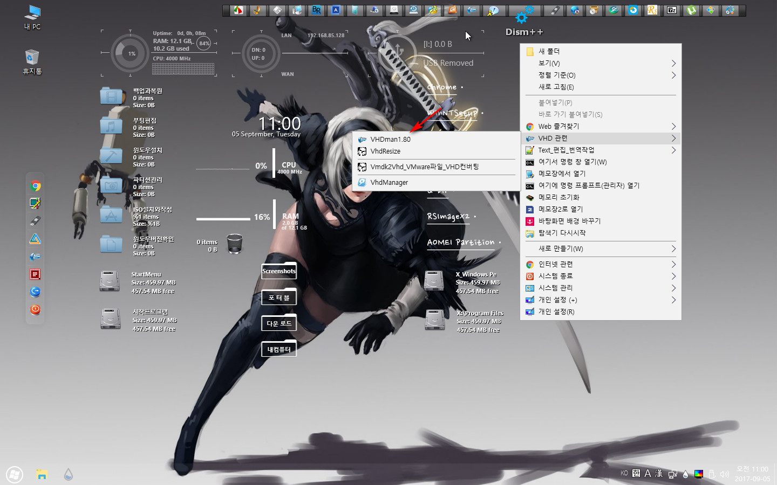Expand the 시스템 관리 submenu
Image resolution: width=777 pixels, height=485 pixels.
tap(601, 288)
